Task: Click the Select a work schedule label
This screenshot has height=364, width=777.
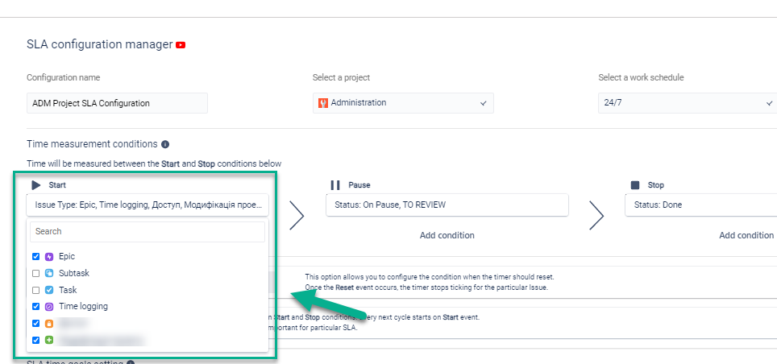Action: [x=642, y=78]
